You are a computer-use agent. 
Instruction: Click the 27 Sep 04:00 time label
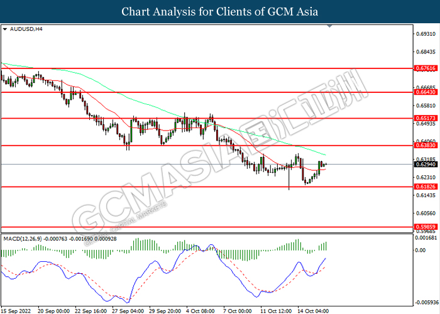click(x=128, y=311)
